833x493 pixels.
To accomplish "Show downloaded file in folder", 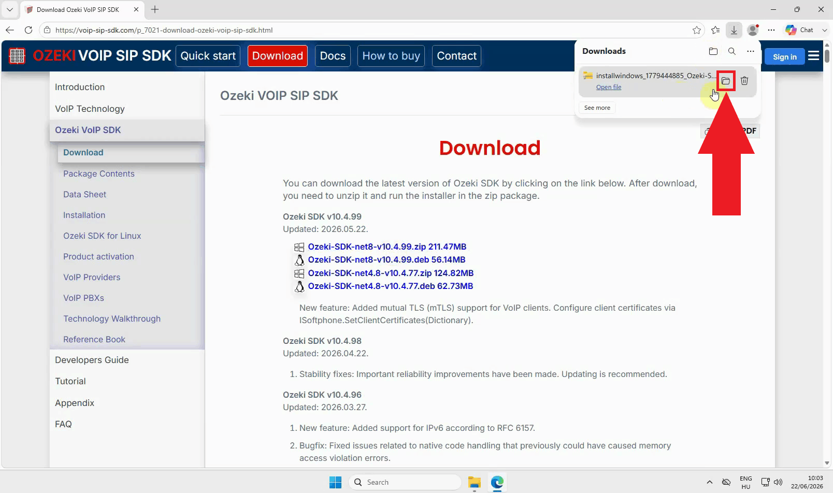I will [x=726, y=81].
